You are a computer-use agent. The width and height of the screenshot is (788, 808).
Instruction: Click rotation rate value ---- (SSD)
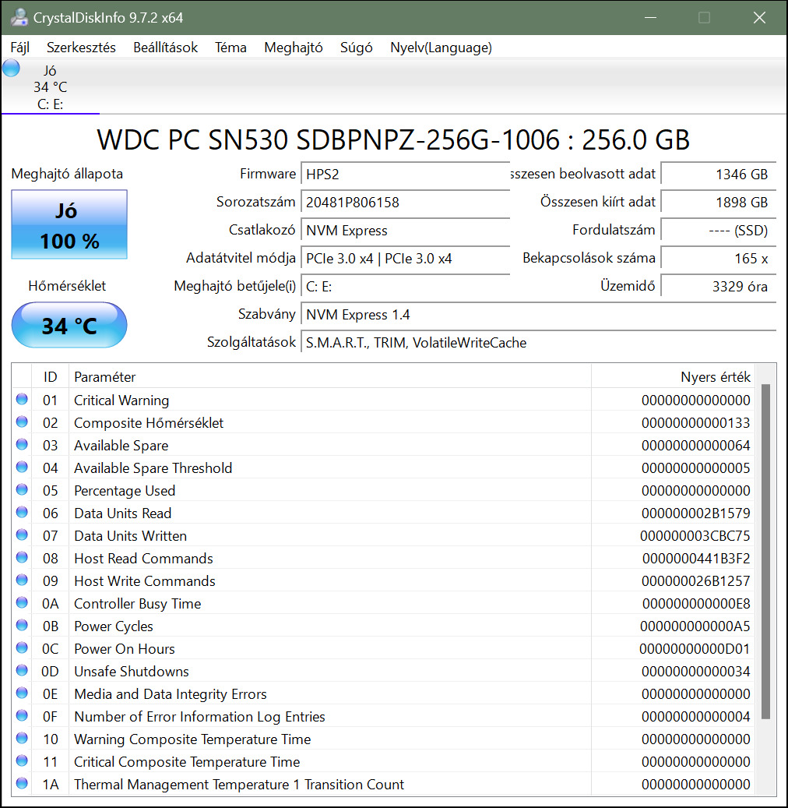click(x=718, y=231)
